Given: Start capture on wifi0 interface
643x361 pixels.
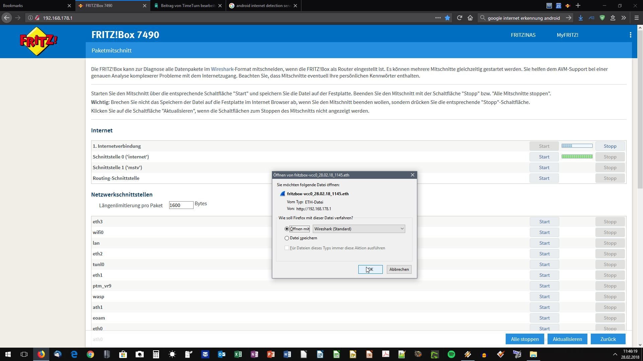Looking at the screenshot, I should coord(544,232).
